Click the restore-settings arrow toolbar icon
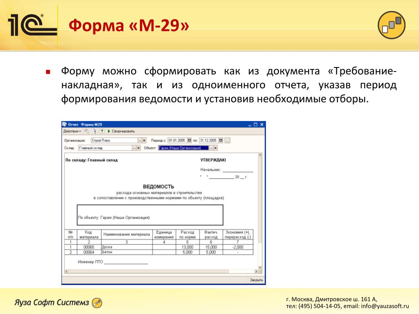 [95, 131]
